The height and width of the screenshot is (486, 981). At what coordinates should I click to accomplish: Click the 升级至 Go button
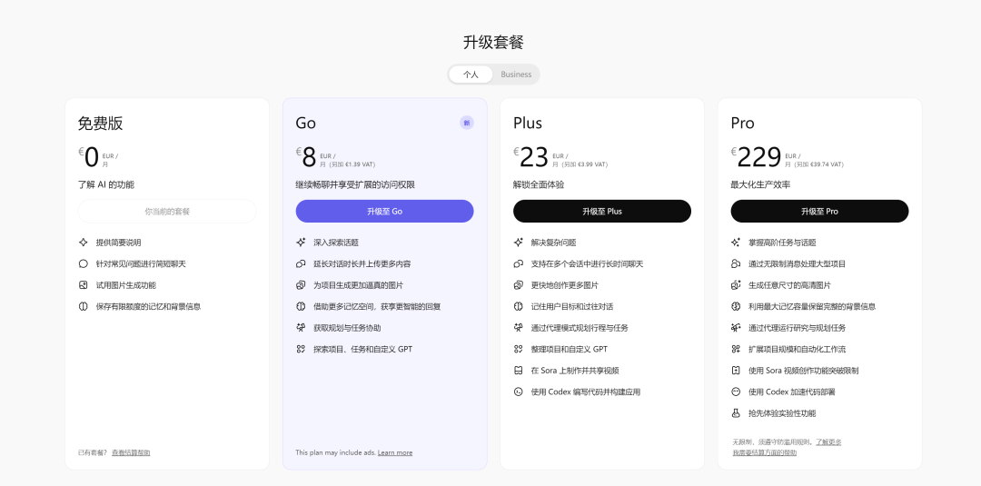(x=385, y=212)
